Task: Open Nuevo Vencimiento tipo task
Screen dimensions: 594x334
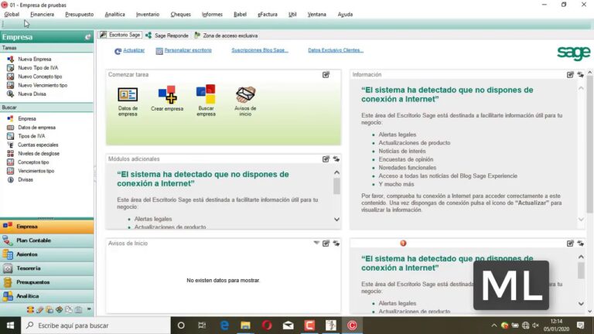Action: click(x=43, y=85)
